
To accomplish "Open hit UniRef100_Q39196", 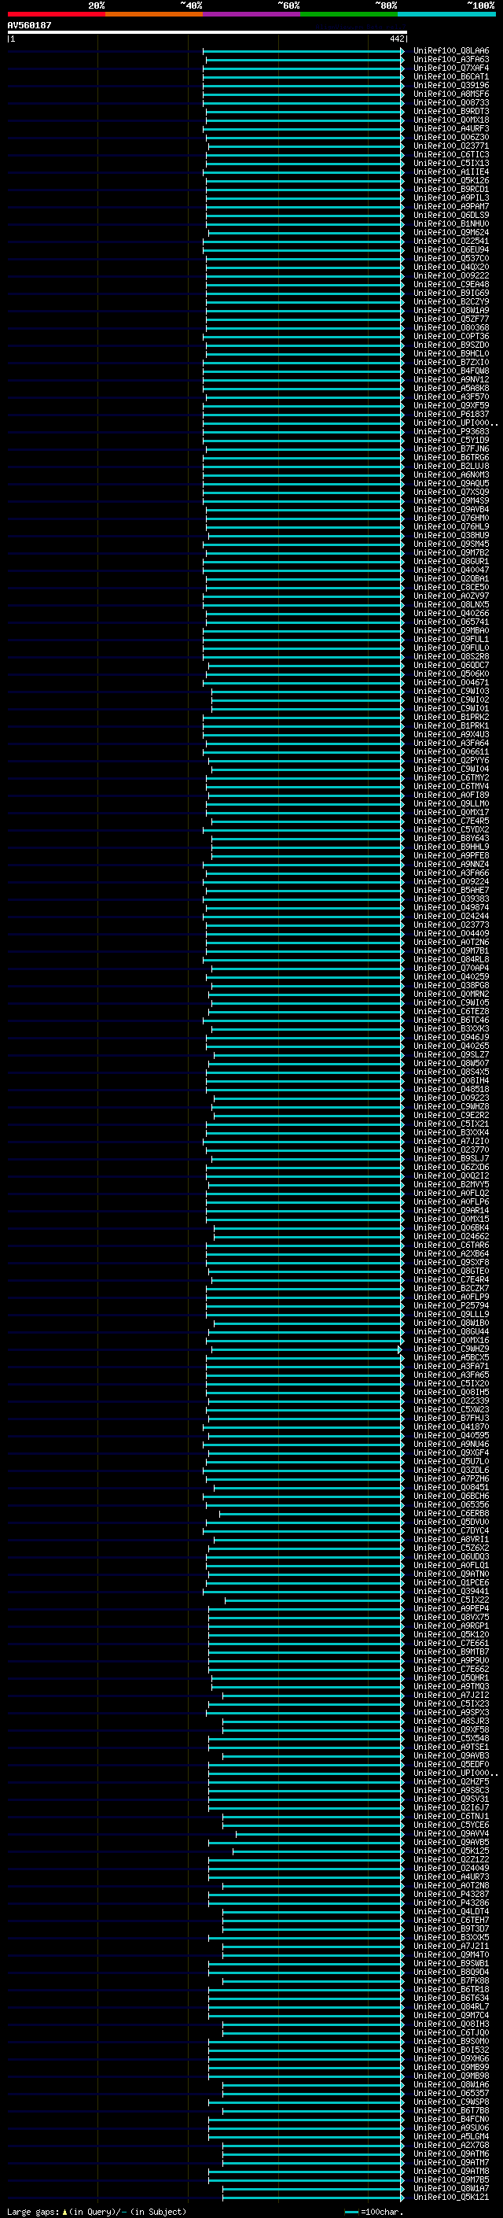I will [x=450, y=85].
